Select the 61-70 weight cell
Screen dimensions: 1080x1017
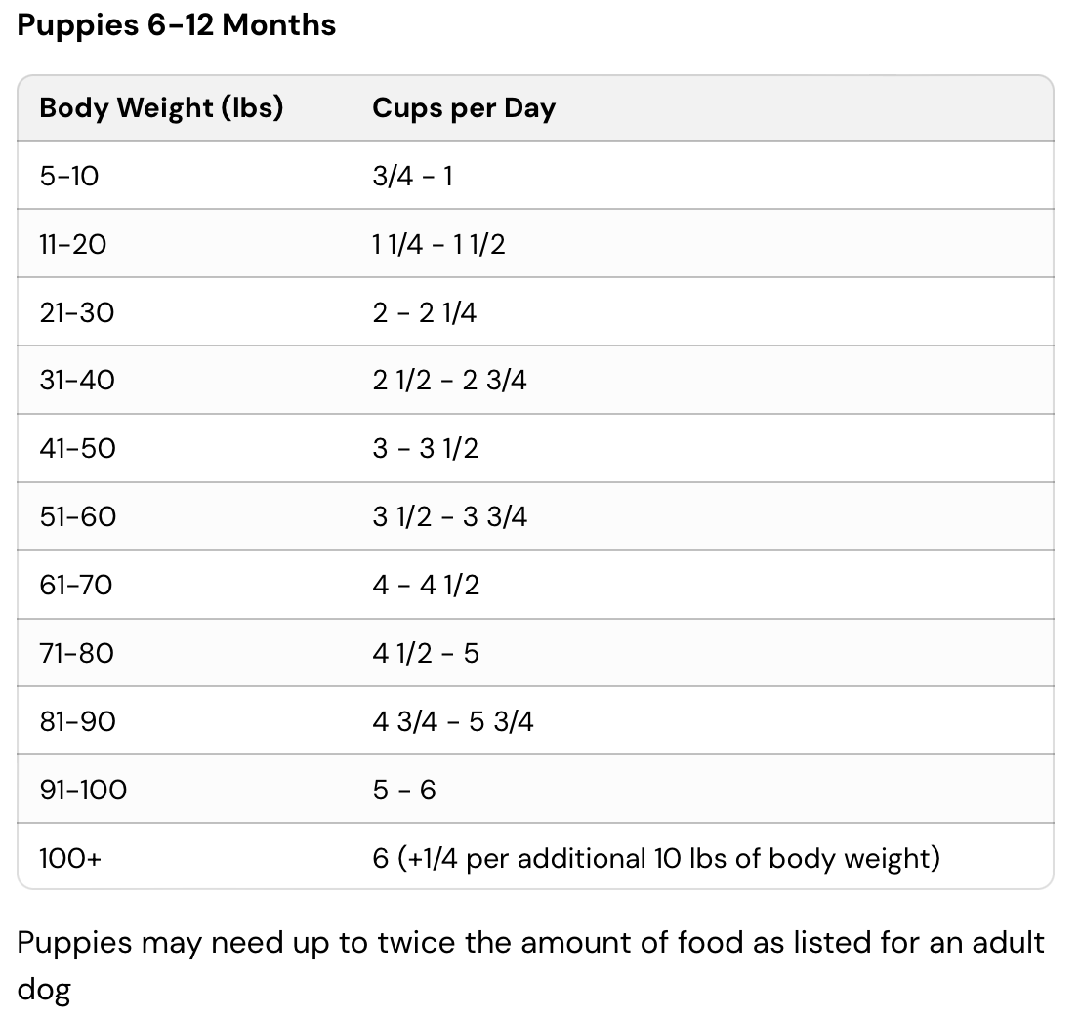76,585
